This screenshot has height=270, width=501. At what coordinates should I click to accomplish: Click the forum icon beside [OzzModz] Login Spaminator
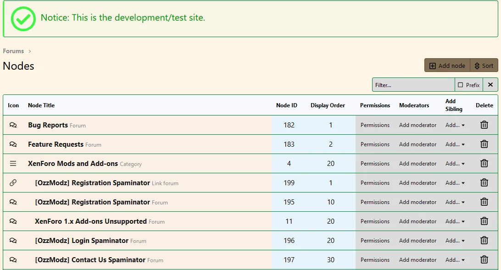13,240
